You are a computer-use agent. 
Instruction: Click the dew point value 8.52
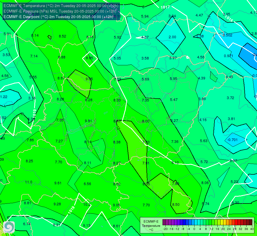(x=62, y=36)
